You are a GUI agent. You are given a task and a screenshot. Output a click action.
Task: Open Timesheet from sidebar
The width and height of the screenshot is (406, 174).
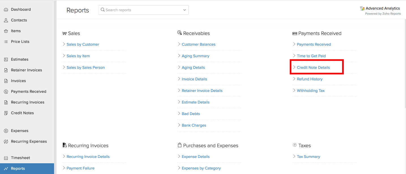click(20, 158)
